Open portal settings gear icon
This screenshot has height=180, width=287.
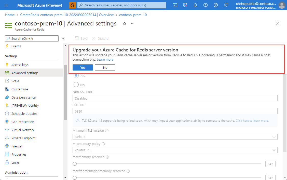[x=206, y=5]
